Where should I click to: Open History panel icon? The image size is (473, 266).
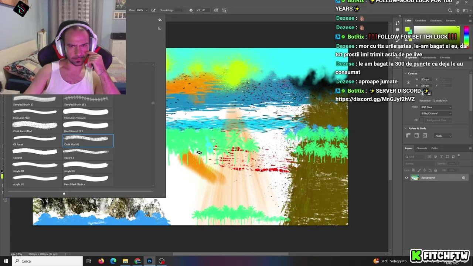[397, 23]
